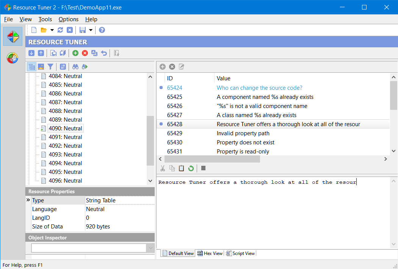Open the View menu
The image size is (398, 269).
[26, 19]
